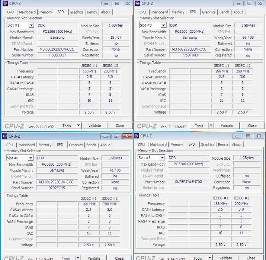Image resolution: width=266 pixels, height=260 pixels.
Task: Click Validate button in SUPERTALENT02 window
Action: 225,258
